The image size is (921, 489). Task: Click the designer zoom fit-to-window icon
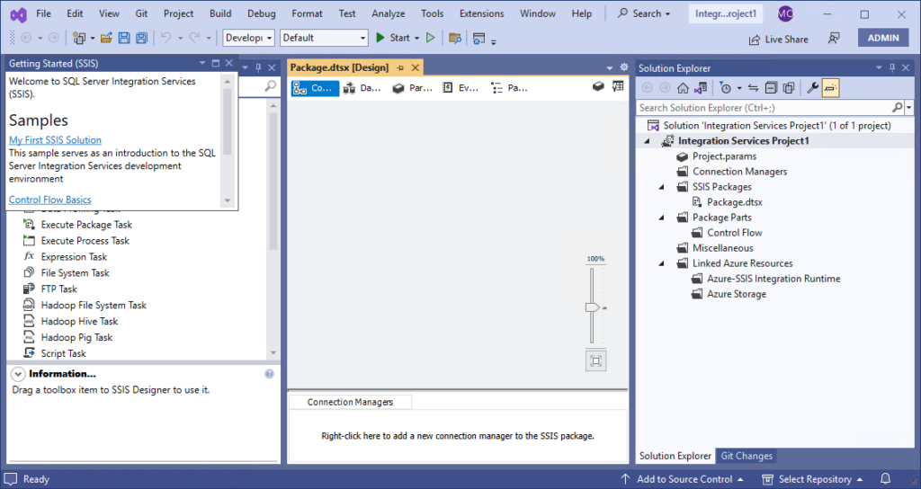[595, 361]
